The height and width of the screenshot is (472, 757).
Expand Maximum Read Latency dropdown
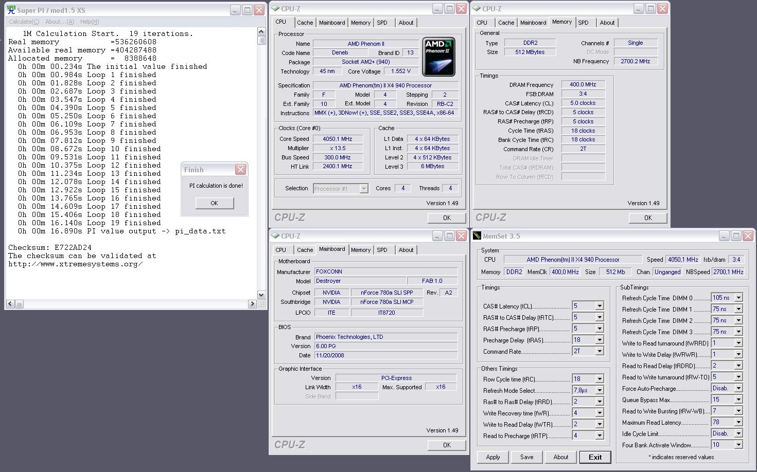click(738, 422)
